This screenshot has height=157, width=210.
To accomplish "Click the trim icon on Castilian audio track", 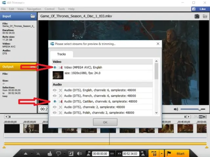I will coord(60,101).
